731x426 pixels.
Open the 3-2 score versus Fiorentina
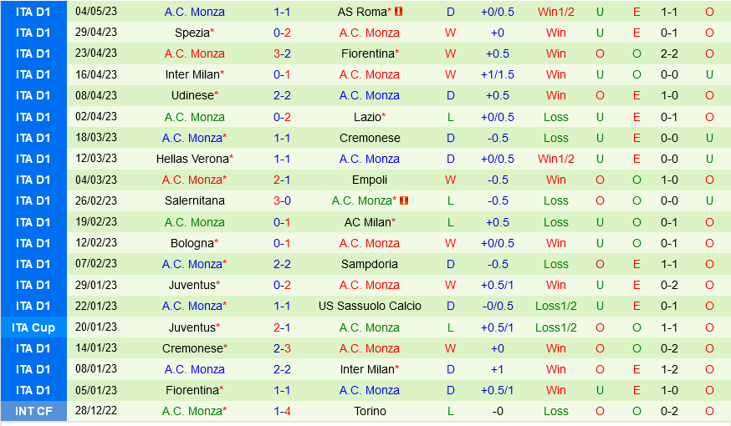(282, 53)
